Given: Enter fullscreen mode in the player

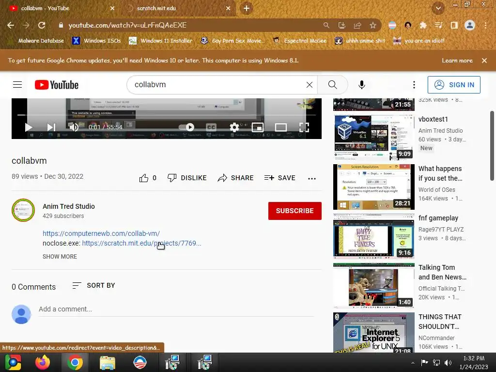Looking at the screenshot, I should (x=304, y=127).
